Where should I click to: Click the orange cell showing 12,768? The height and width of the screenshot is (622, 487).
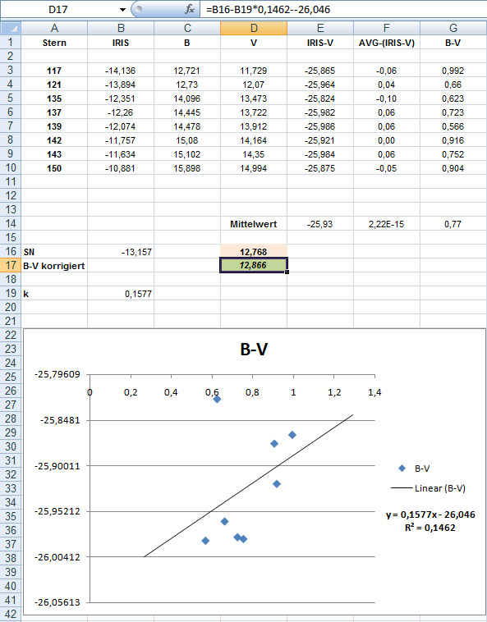(254, 251)
